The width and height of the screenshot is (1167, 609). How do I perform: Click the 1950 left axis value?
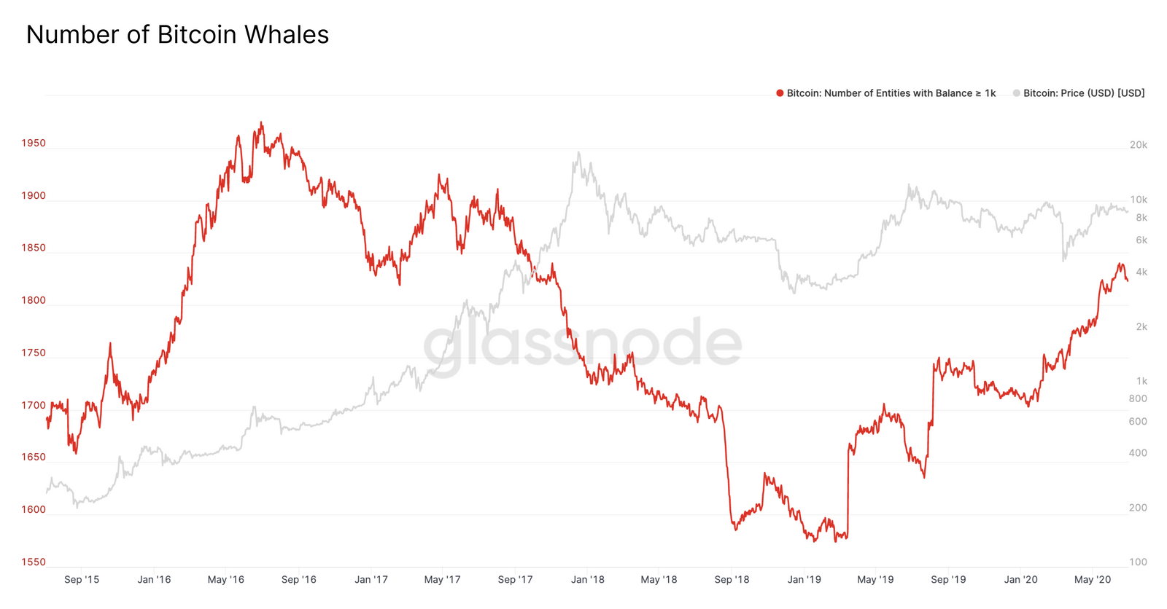34,144
